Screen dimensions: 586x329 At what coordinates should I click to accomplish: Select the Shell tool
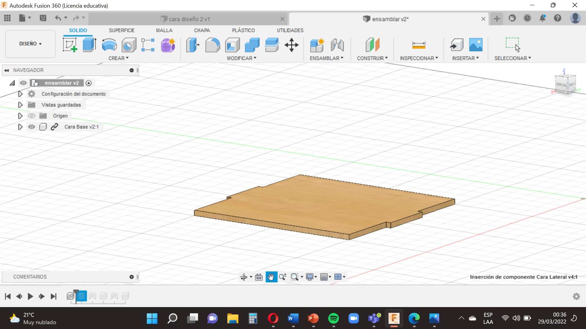coord(232,45)
